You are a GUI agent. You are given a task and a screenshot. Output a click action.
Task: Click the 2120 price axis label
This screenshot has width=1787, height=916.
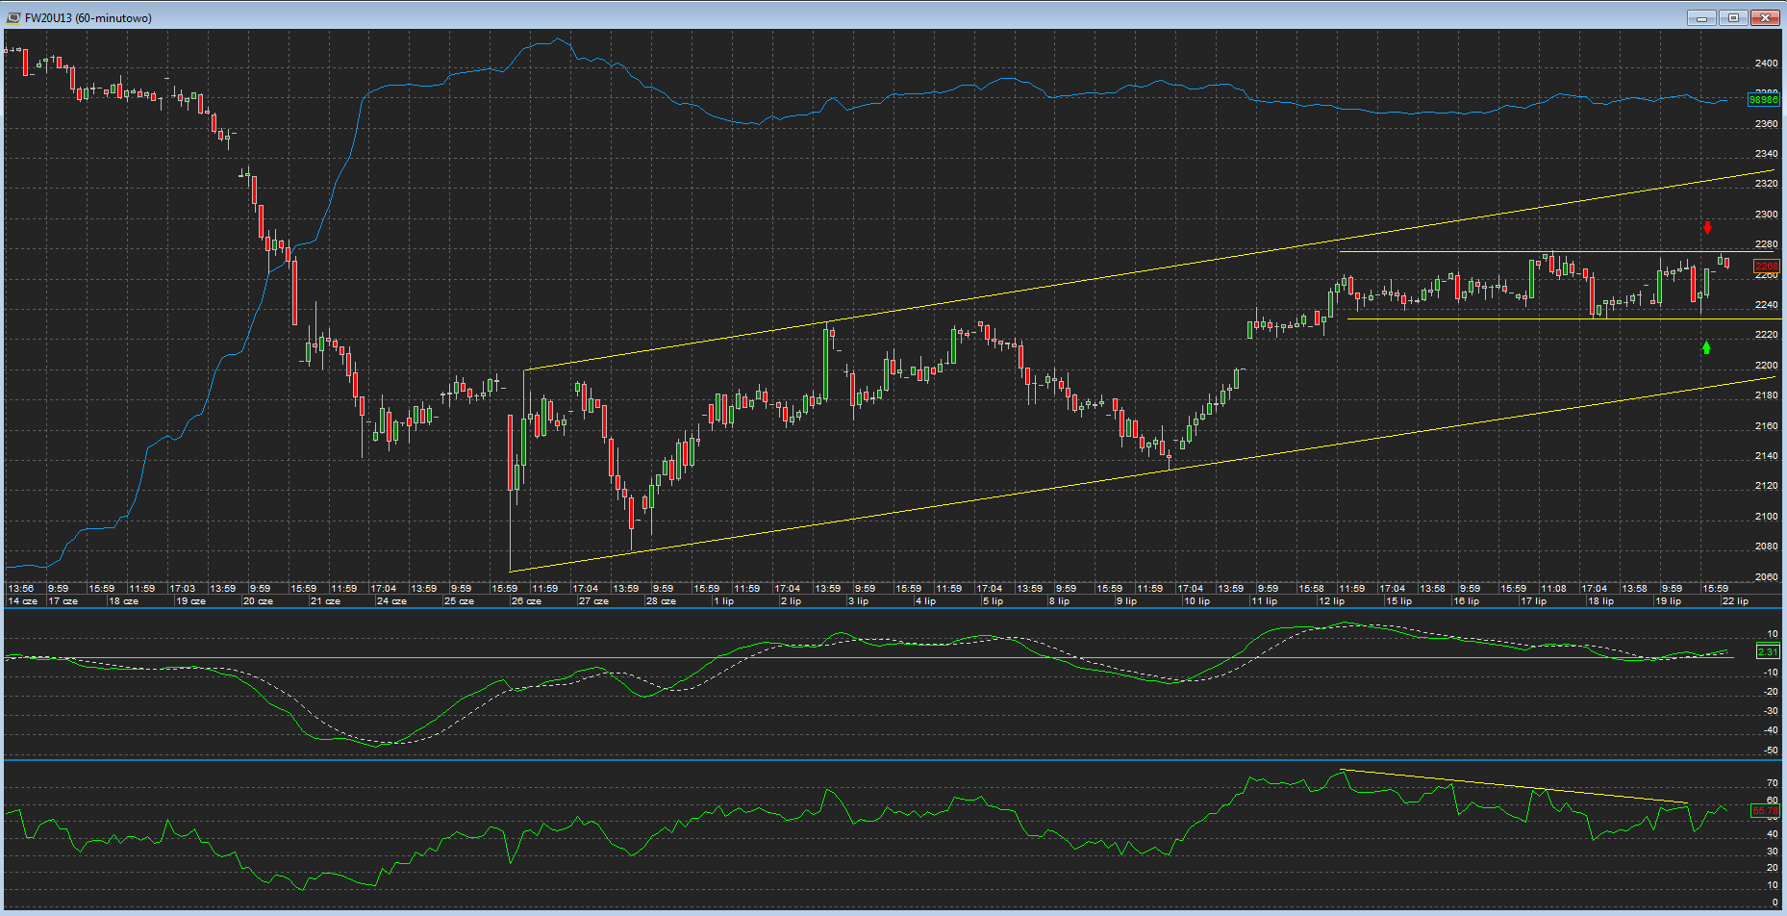point(1767,486)
